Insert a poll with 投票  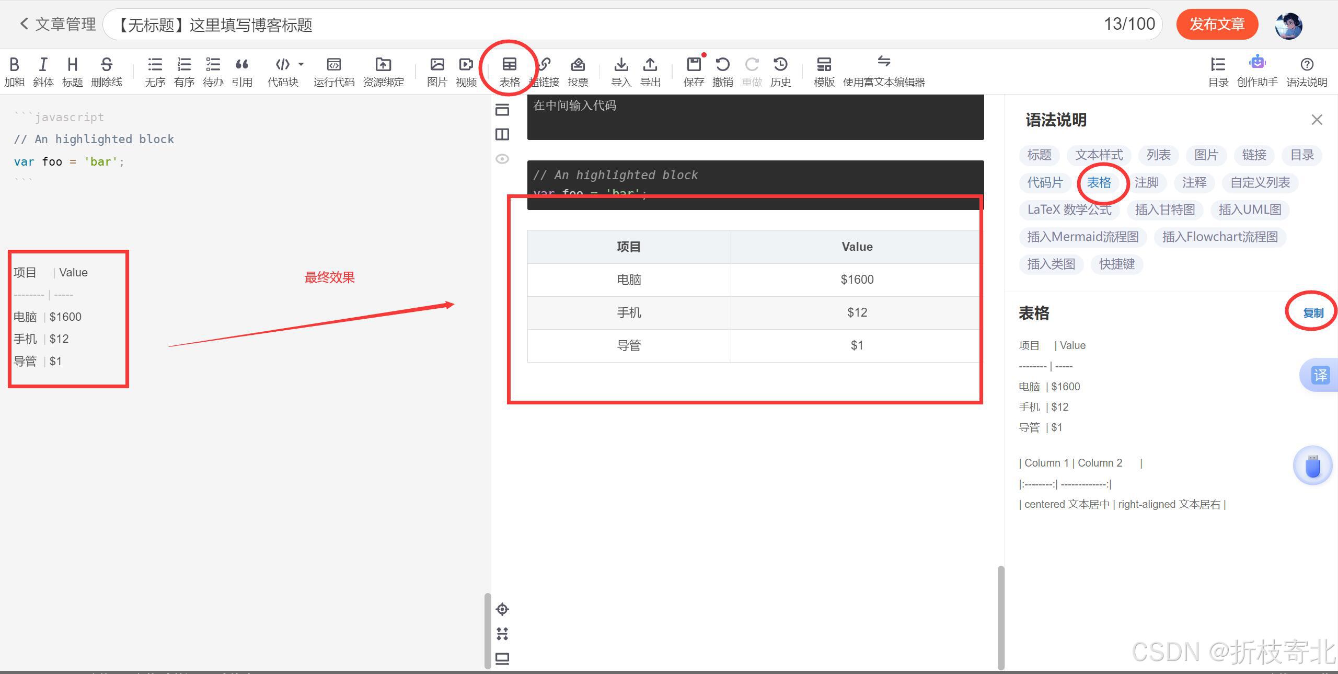tap(578, 72)
